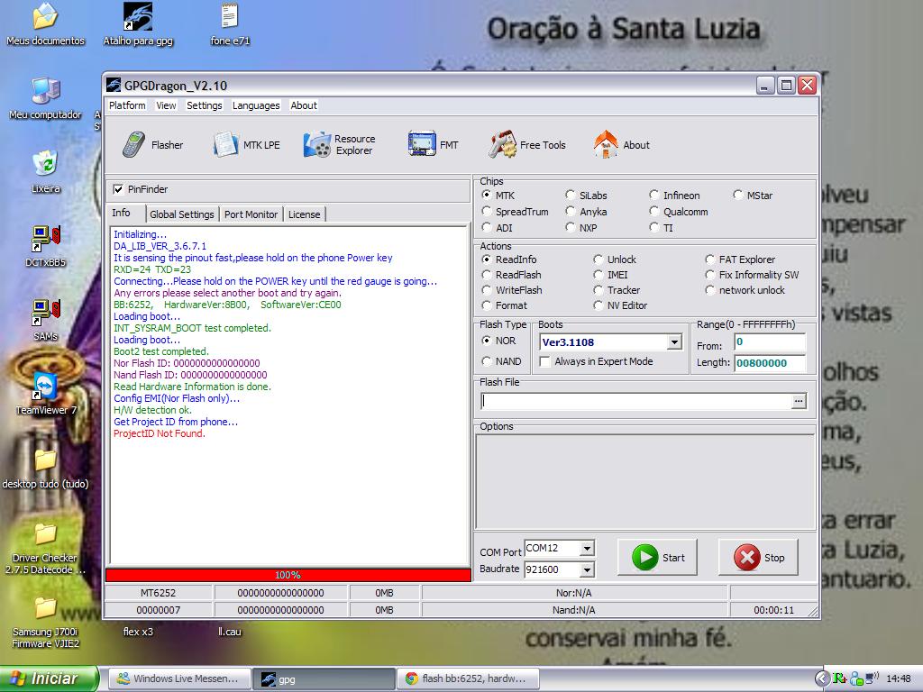Click the GPGDragon title bar dragon icon
Screen dimensions: 923x692
(114, 86)
